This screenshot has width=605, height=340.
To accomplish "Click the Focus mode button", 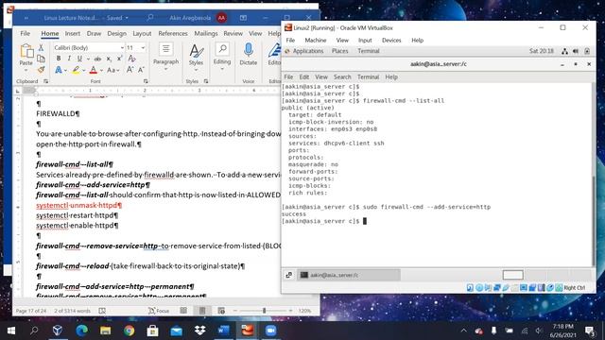I will (159, 311).
